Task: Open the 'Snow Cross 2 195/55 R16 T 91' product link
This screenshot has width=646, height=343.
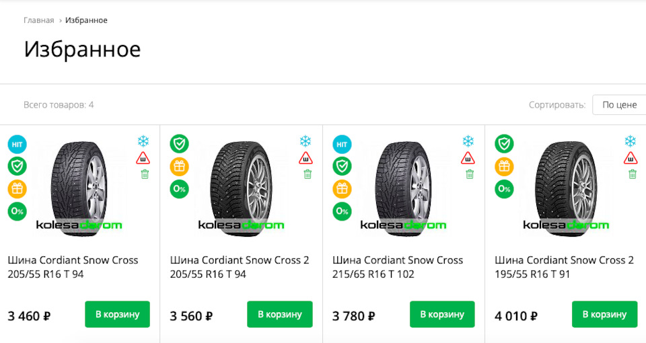Action: [x=564, y=267]
